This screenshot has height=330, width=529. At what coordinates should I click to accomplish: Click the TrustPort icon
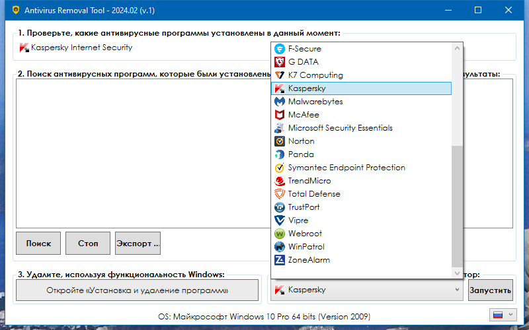click(280, 207)
